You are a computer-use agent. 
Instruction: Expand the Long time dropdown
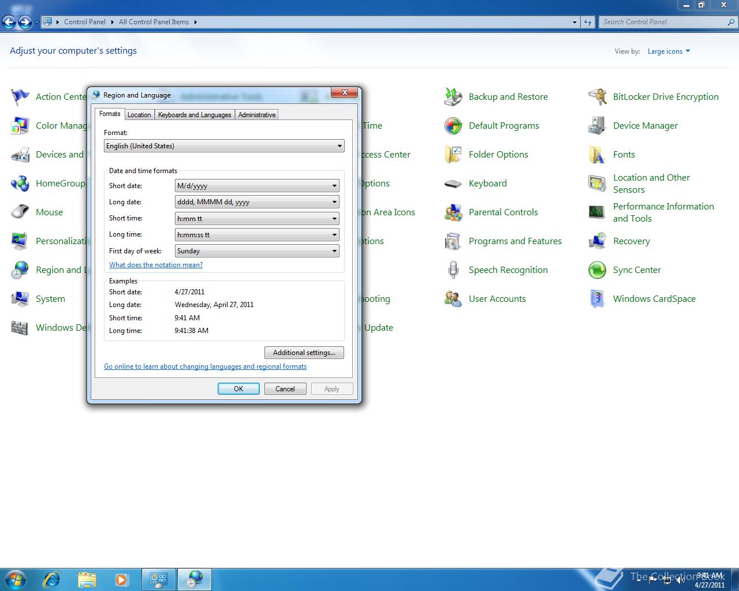point(334,235)
